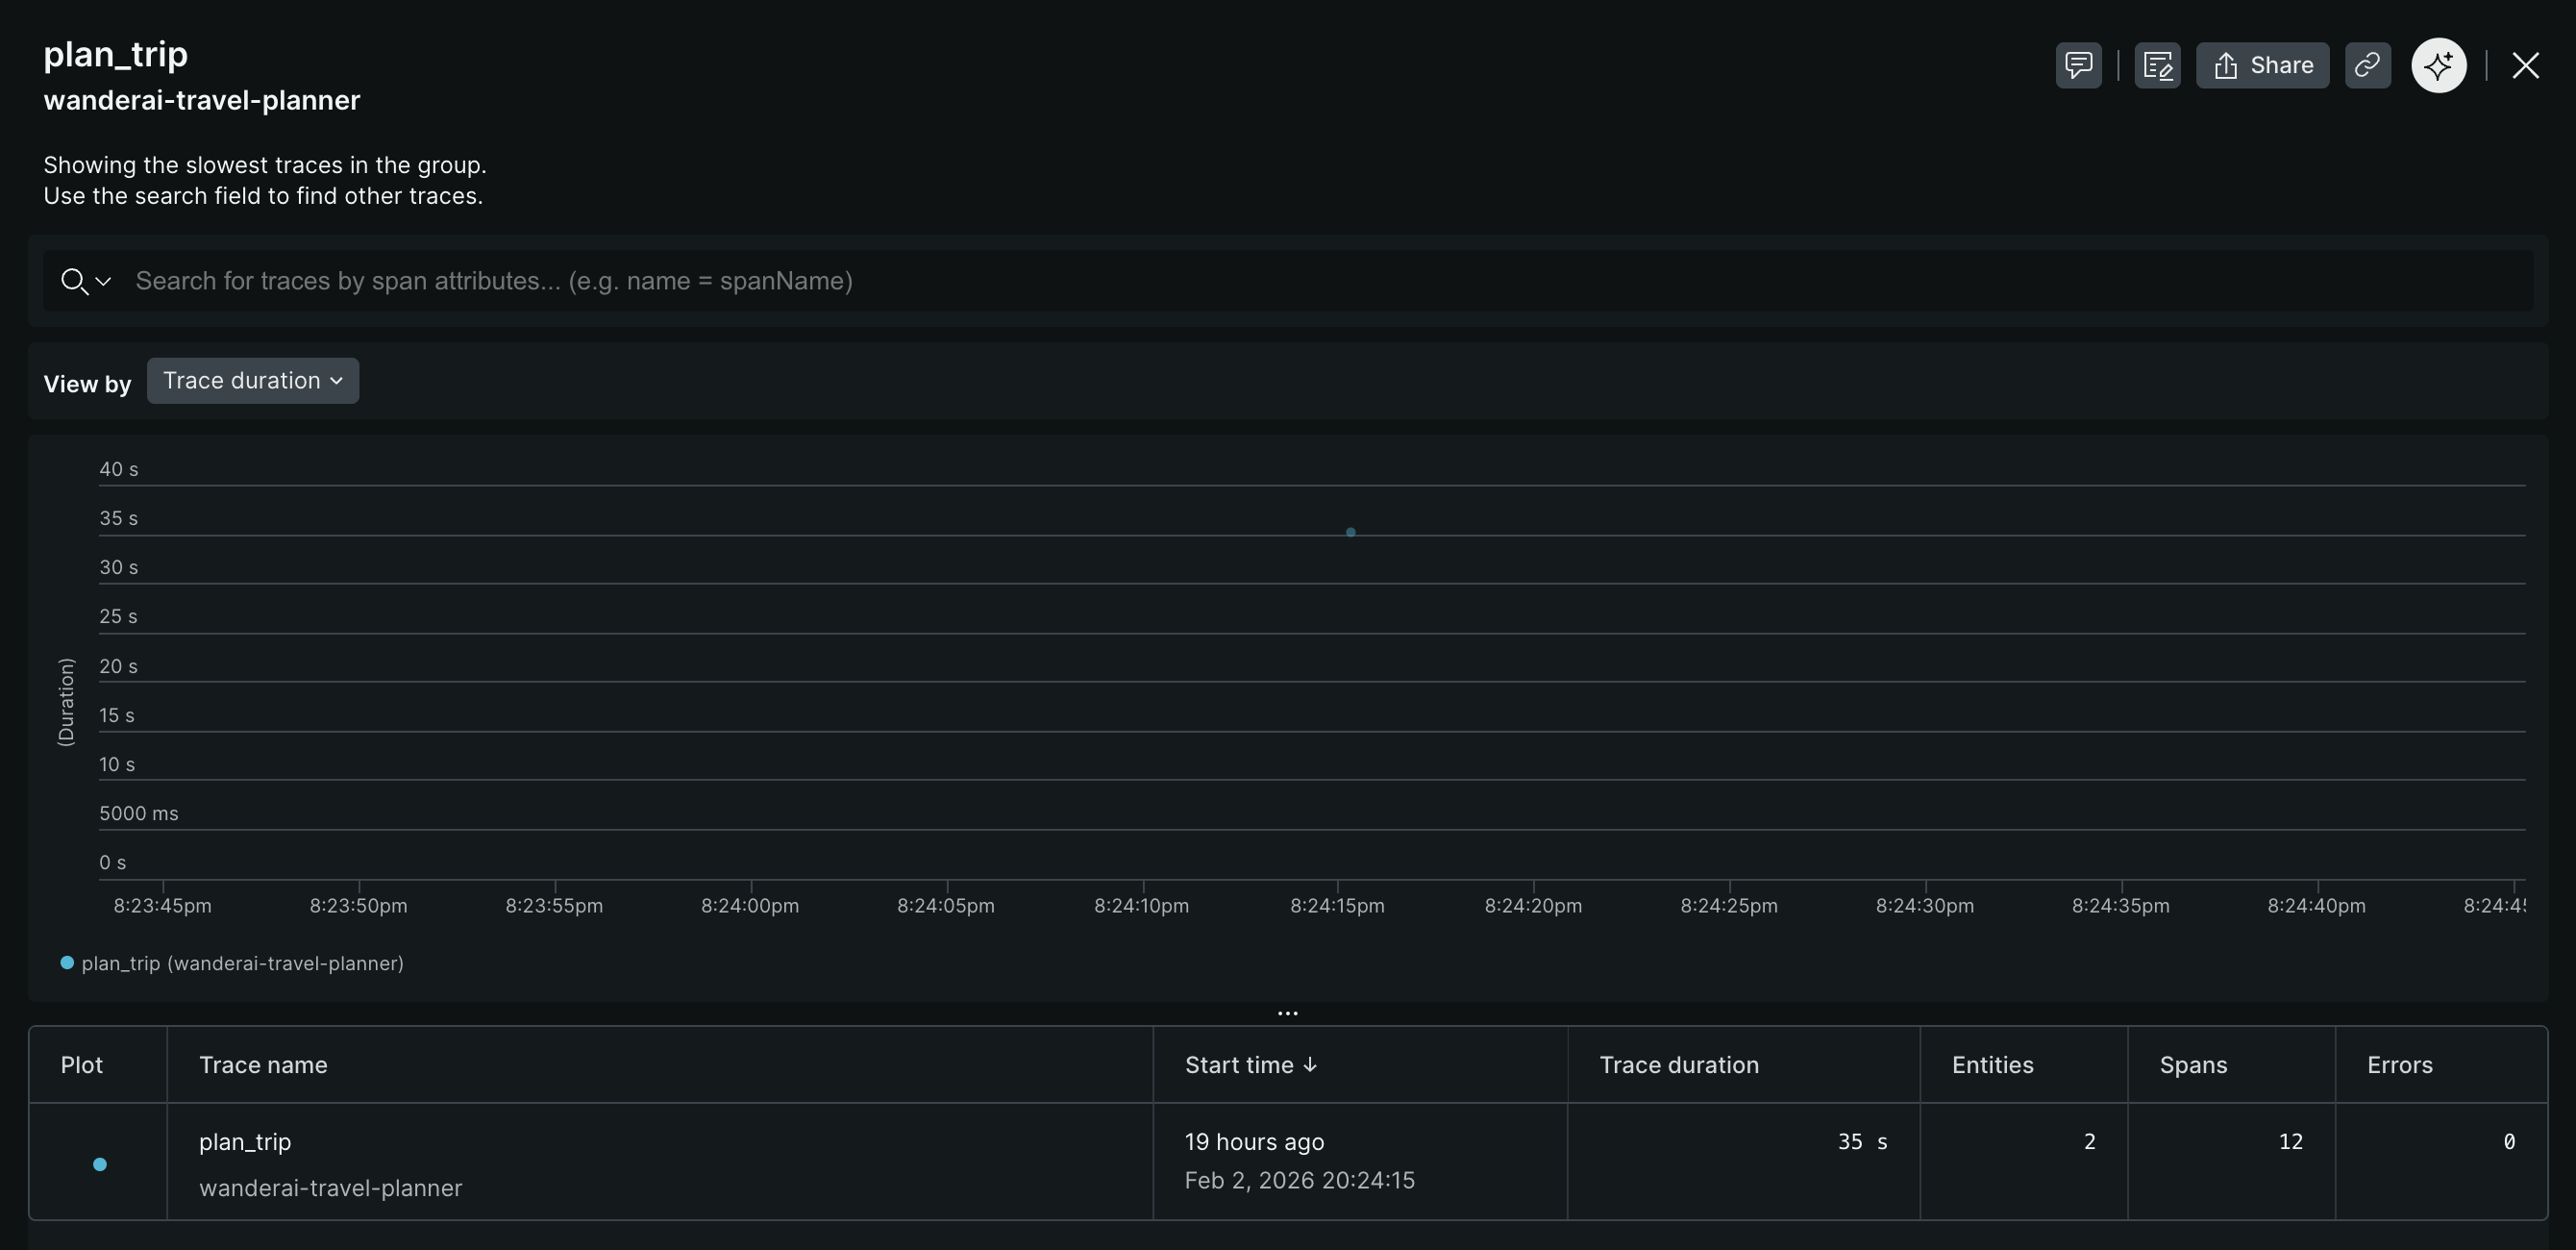Open the plan_trip trace row link

(245, 1142)
